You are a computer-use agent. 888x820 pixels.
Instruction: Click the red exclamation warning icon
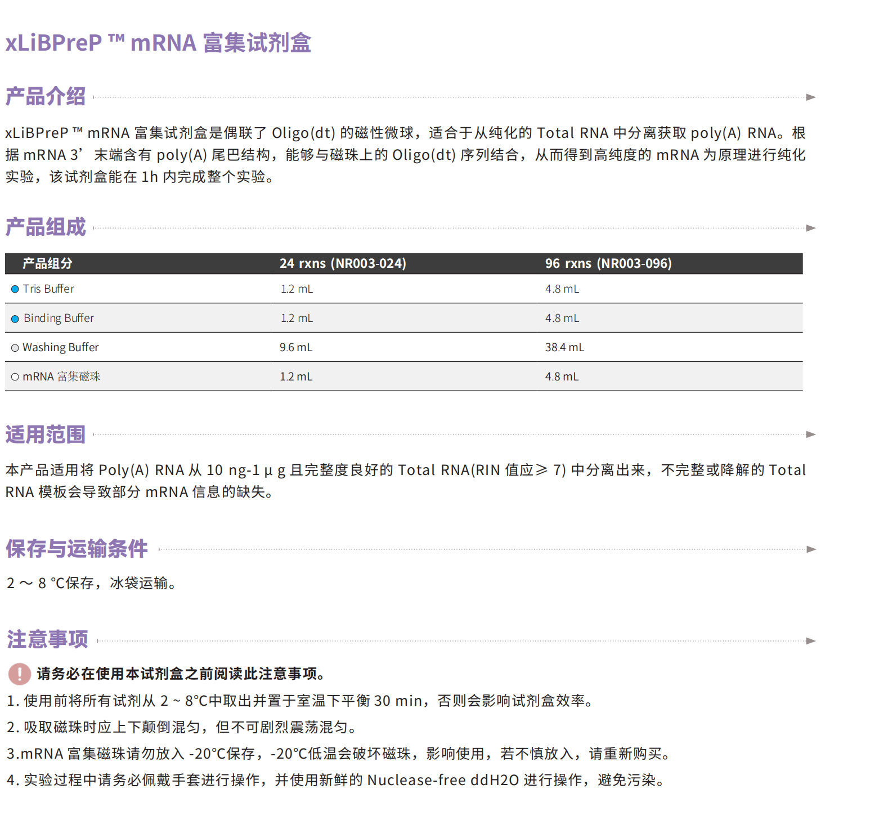[x=20, y=674]
